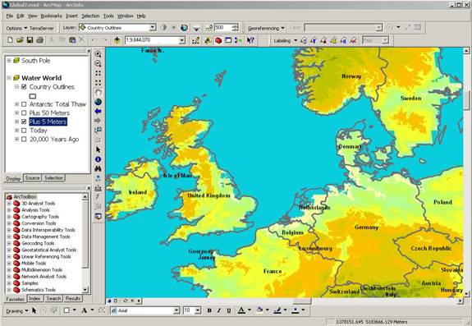Go back to previous extent arrow
Image resolution: width=472 pixels, height=326 pixels.
[98, 112]
